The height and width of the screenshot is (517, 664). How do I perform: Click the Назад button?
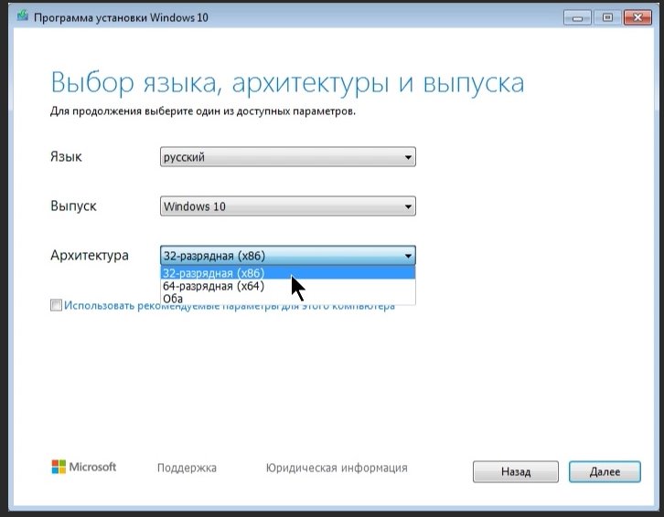[515, 471]
